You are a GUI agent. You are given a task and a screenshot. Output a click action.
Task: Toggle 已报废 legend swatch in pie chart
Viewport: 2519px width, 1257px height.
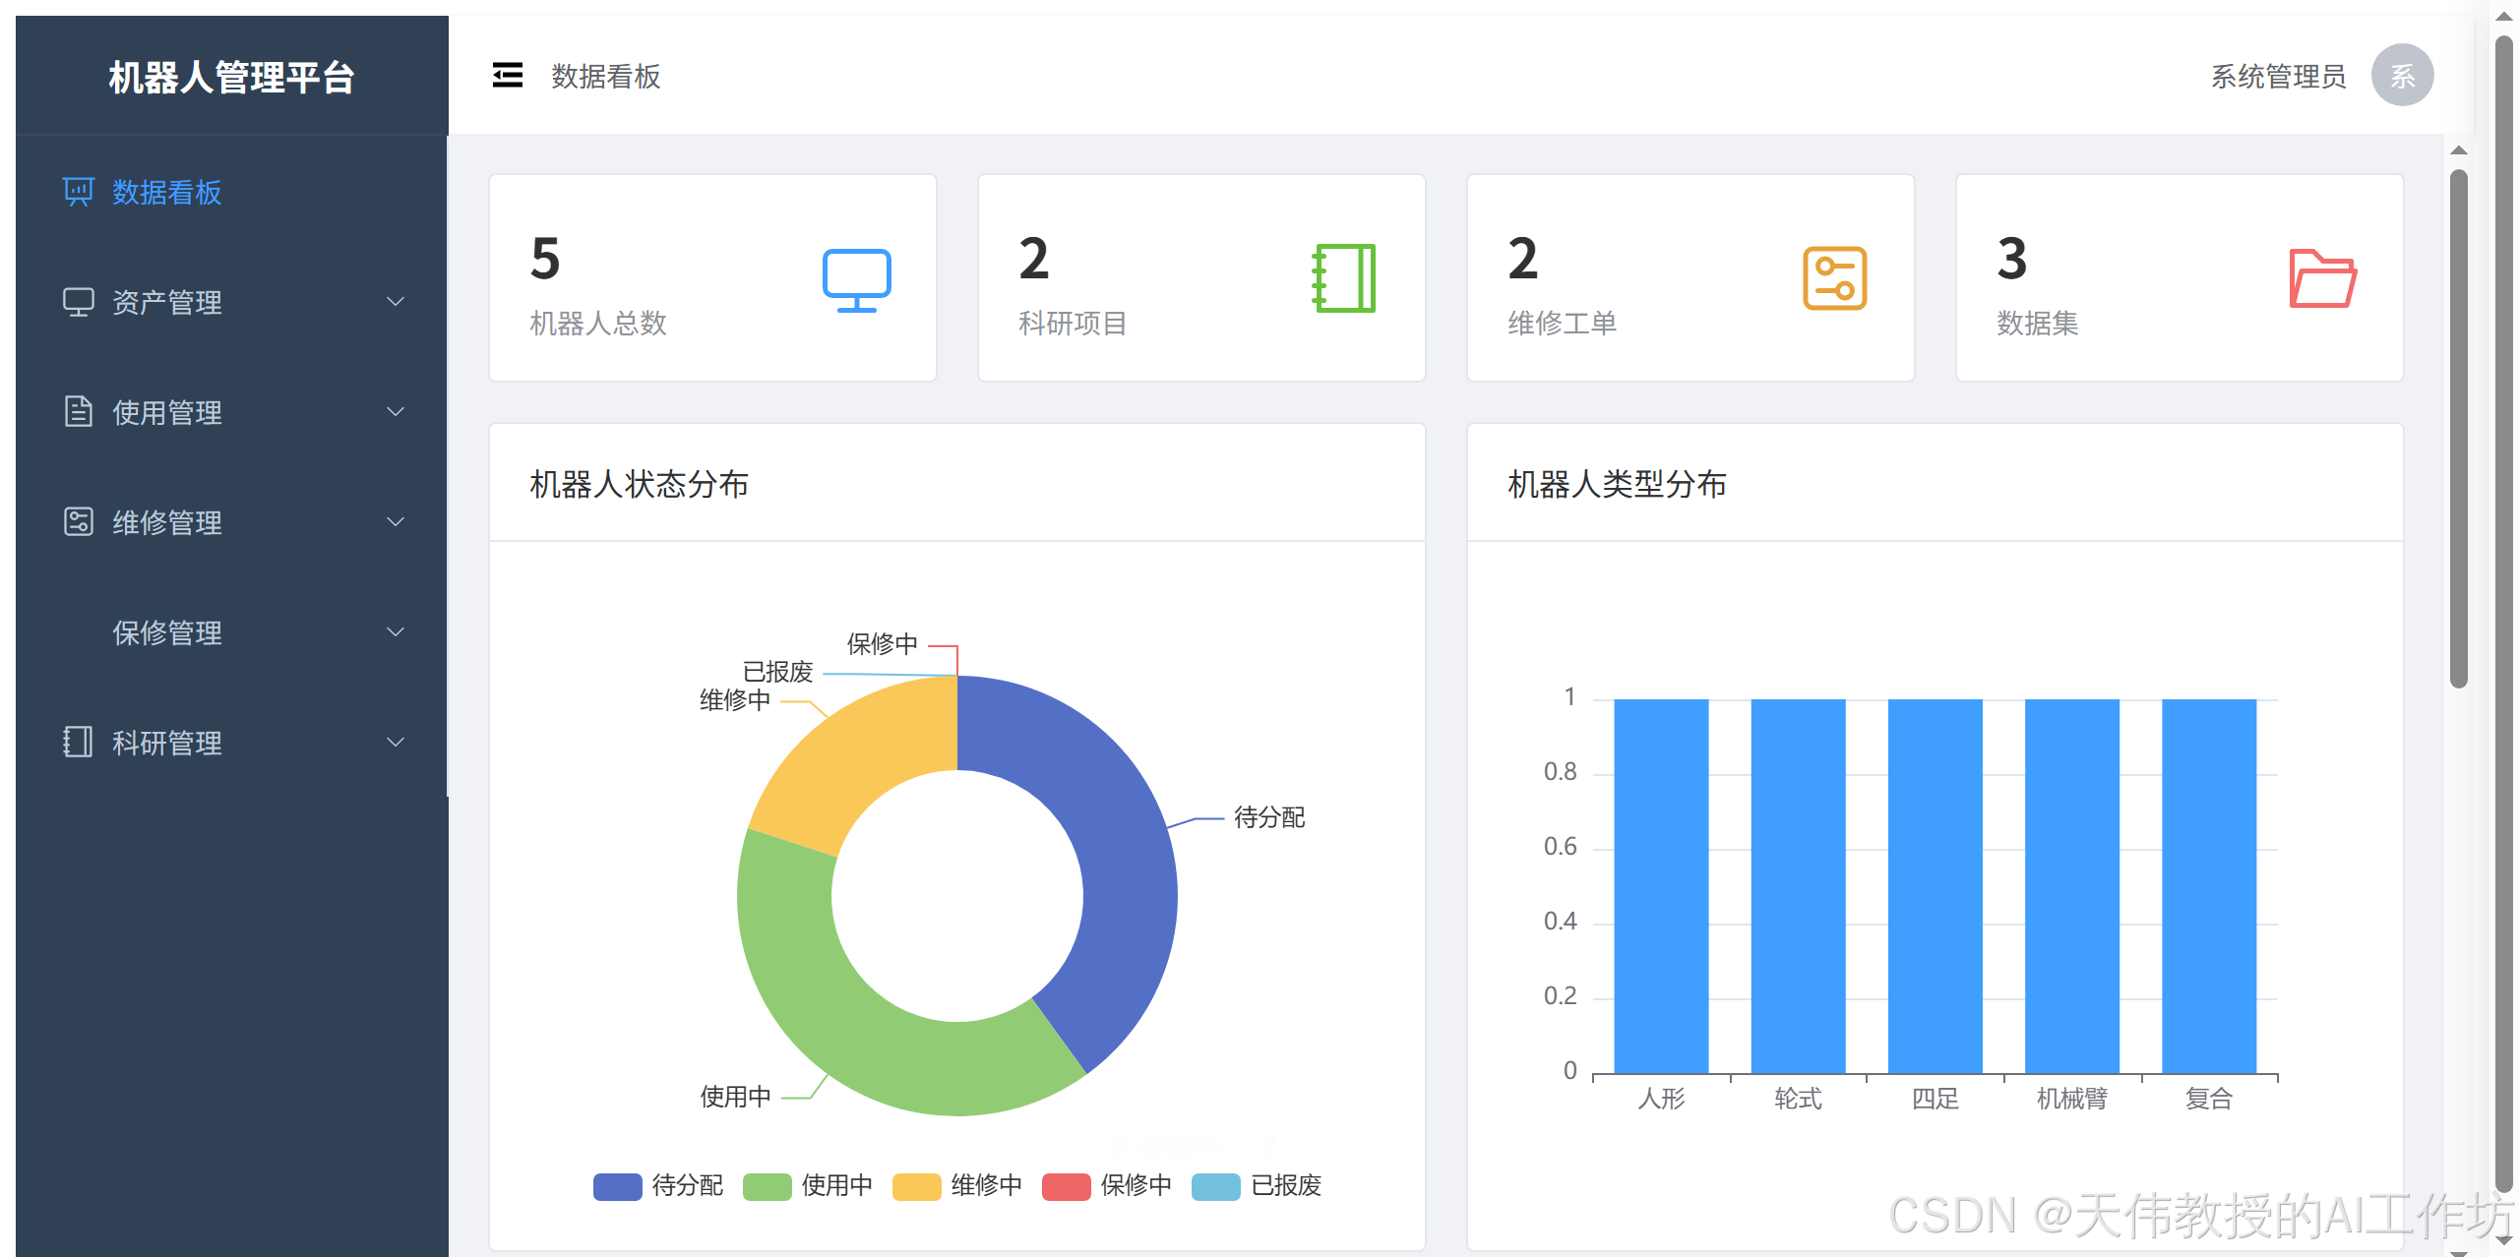click(x=1216, y=1186)
